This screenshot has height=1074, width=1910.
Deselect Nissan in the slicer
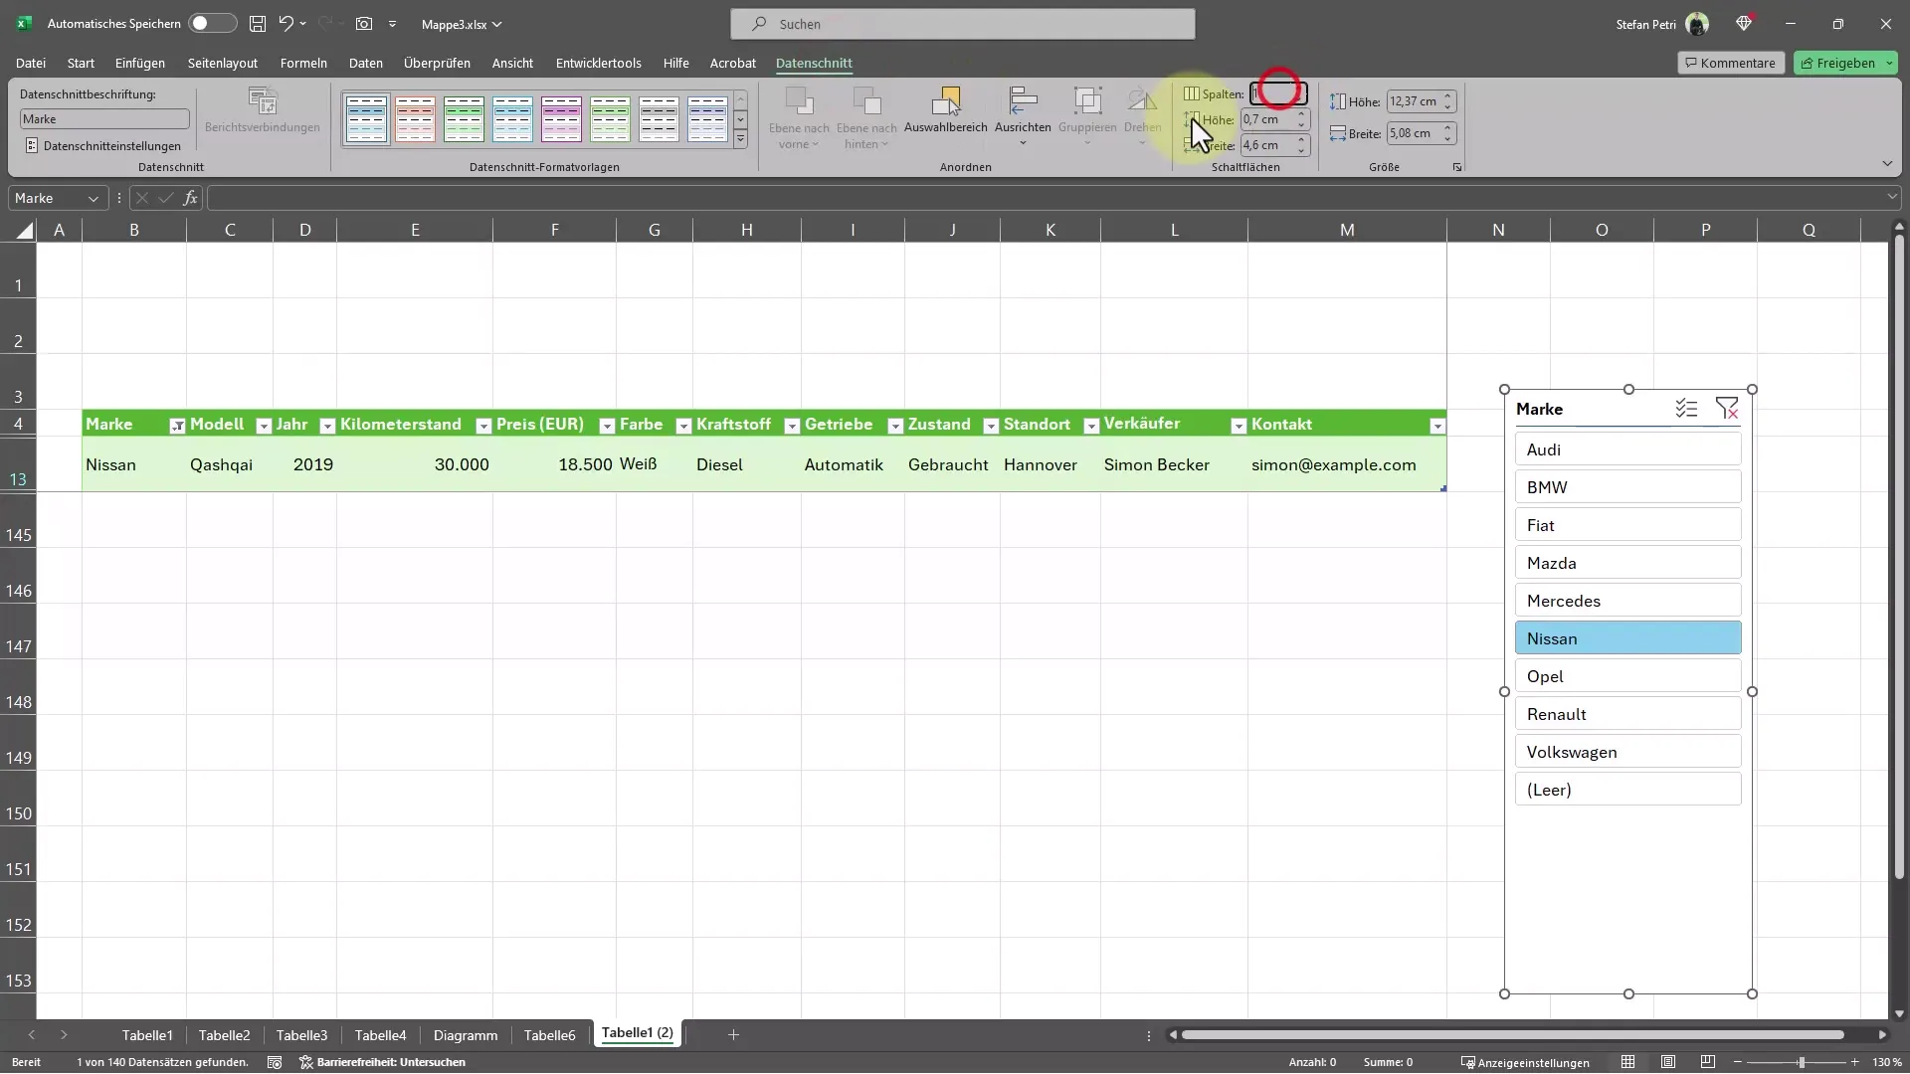click(x=1628, y=638)
